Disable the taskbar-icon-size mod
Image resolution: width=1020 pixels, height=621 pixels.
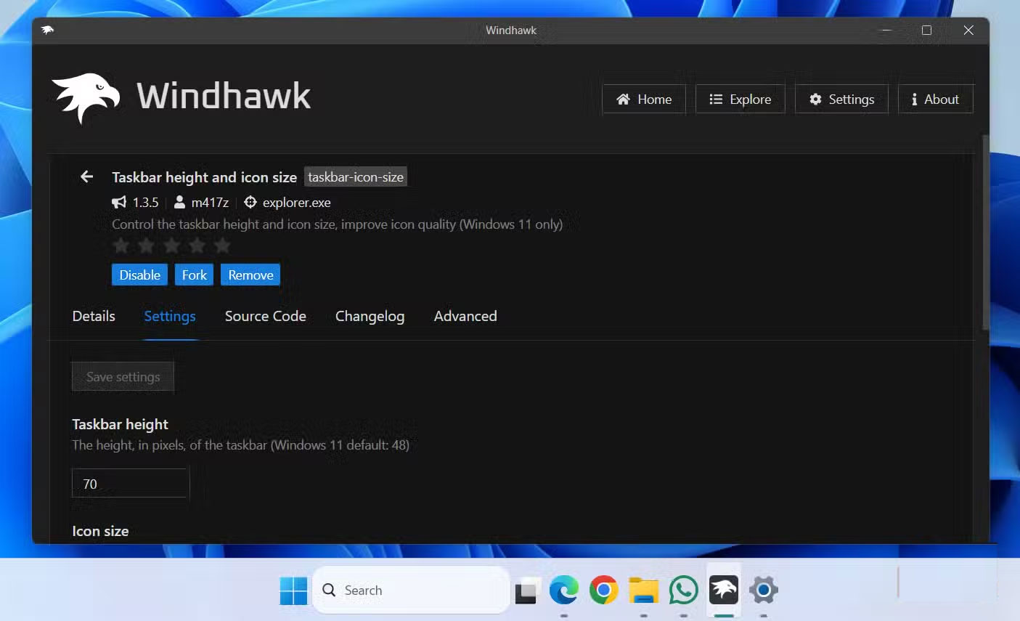click(139, 275)
